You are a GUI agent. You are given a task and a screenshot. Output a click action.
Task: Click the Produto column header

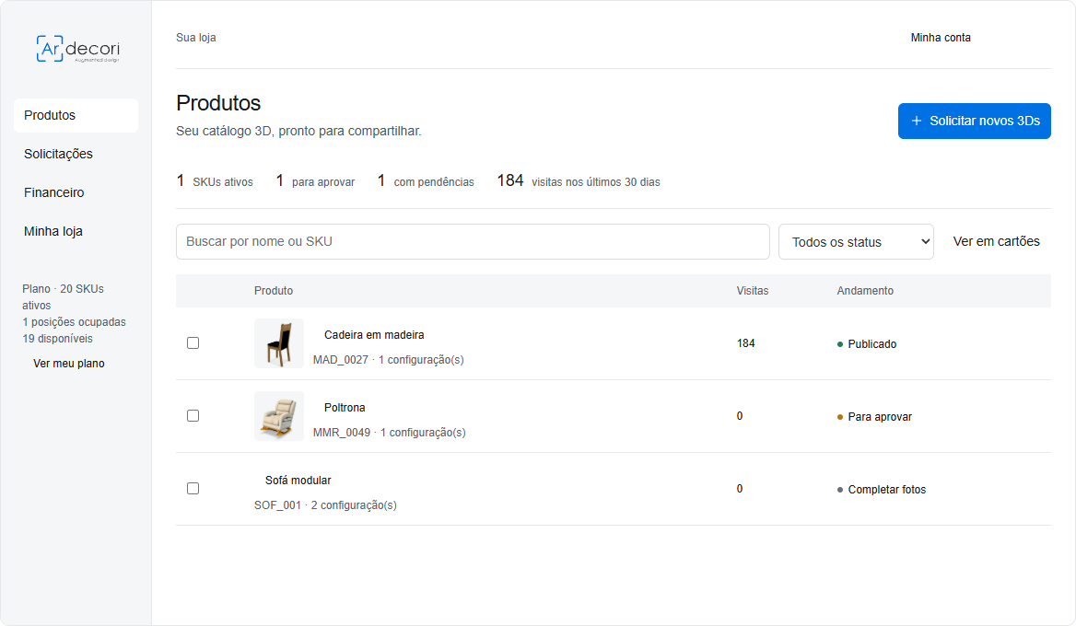pyautogui.click(x=273, y=291)
